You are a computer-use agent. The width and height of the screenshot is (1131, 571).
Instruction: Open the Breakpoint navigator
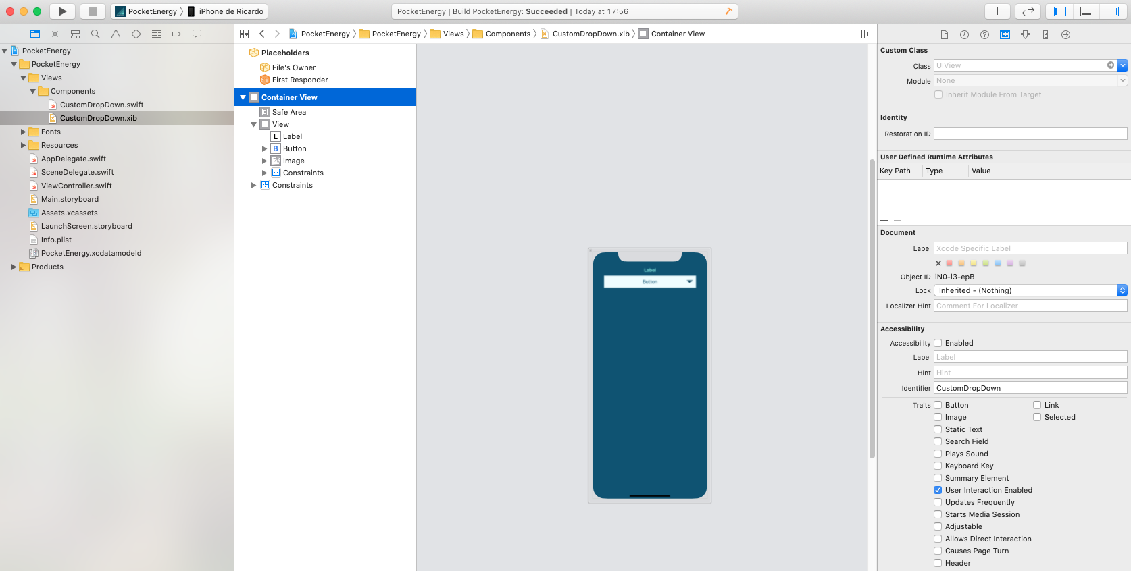click(176, 34)
